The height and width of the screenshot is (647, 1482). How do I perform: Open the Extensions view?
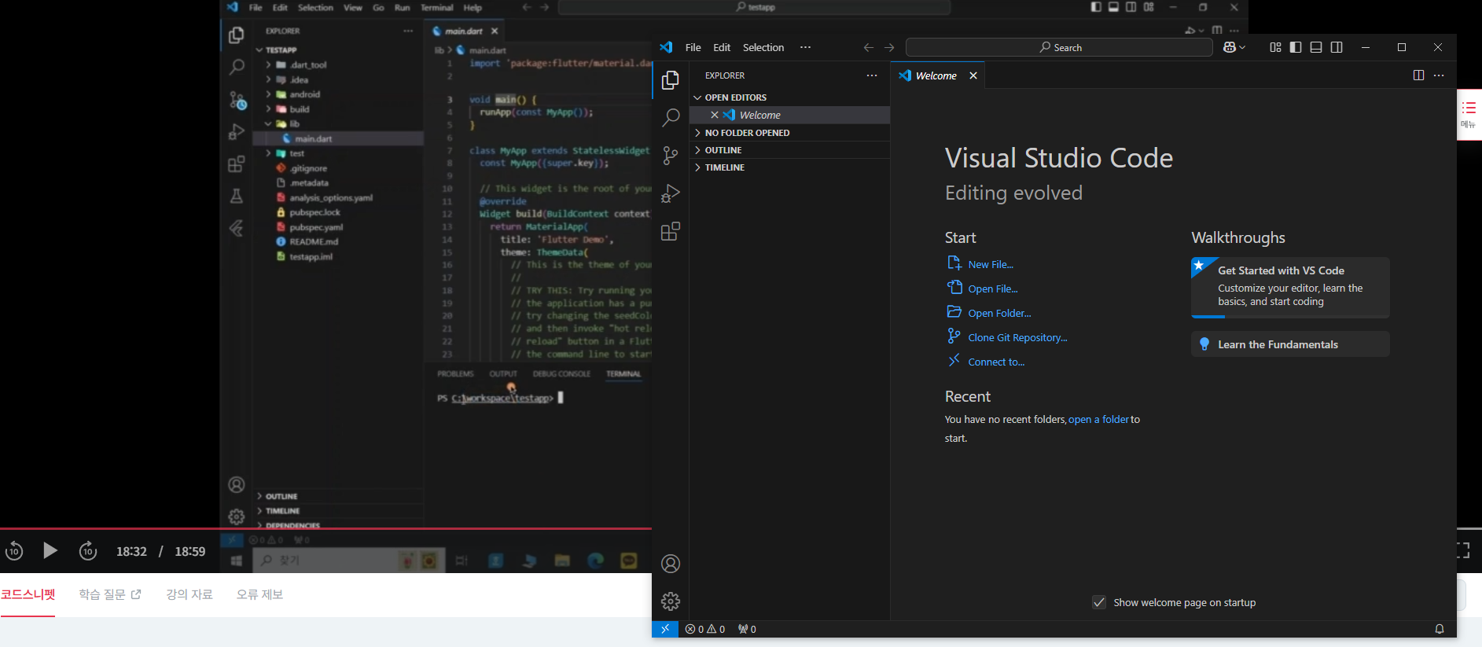671,231
